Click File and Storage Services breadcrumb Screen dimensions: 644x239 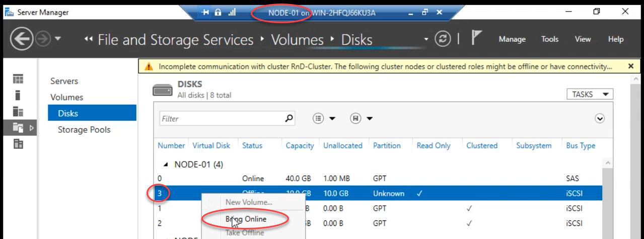click(x=176, y=39)
